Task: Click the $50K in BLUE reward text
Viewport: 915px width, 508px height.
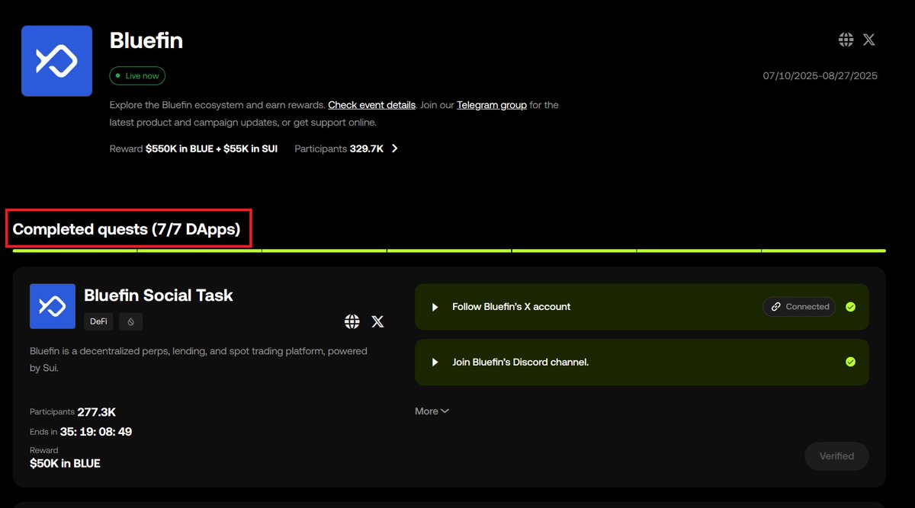Action: tap(65, 463)
